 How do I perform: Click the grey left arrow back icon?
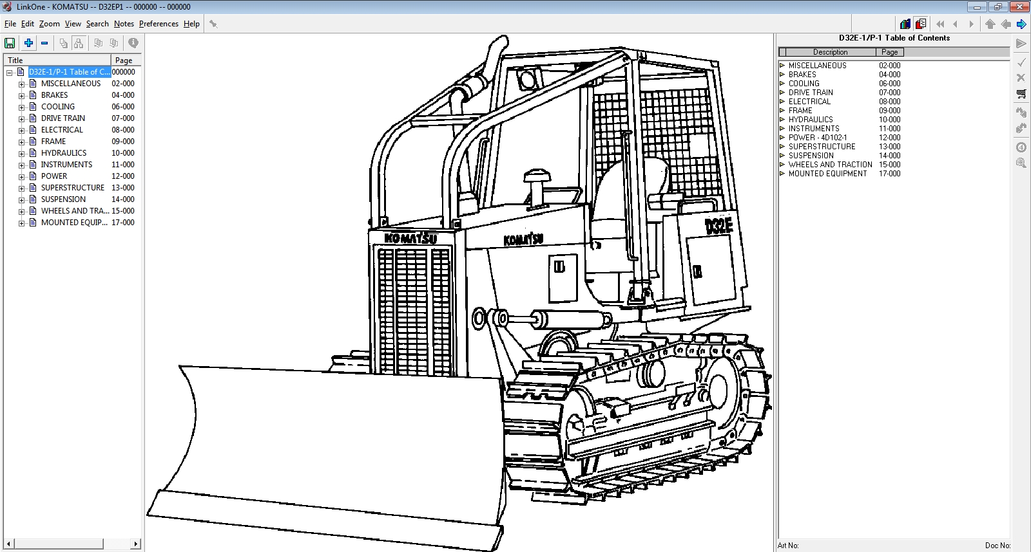coord(1006,24)
